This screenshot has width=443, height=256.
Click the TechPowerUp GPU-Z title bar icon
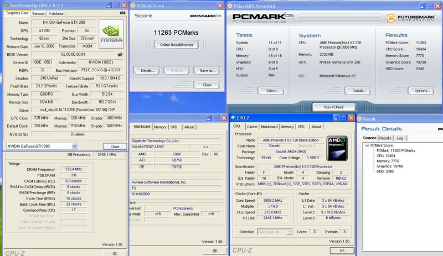pos(6,6)
